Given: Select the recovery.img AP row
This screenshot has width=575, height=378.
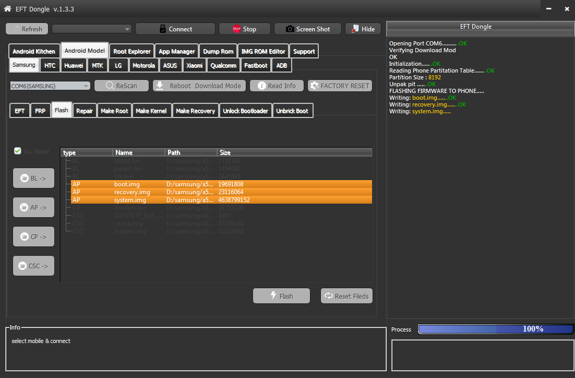Looking at the screenshot, I should [221, 192].
